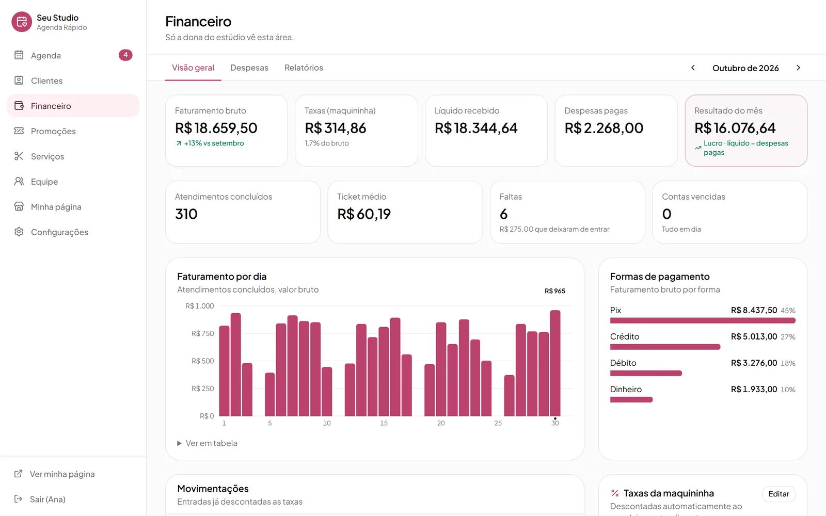Viewport: 826px width, 516px height.
Task: Click the Dinheiro amount R$ 1.933,00
Action: (754, 389)
